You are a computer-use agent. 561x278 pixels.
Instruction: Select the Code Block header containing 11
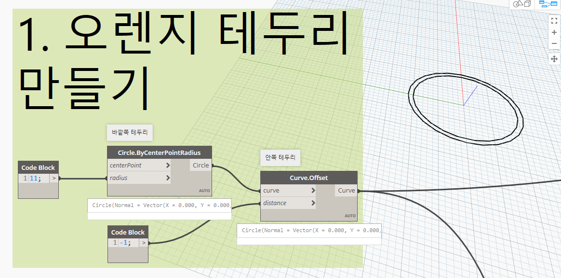(38, 167)
